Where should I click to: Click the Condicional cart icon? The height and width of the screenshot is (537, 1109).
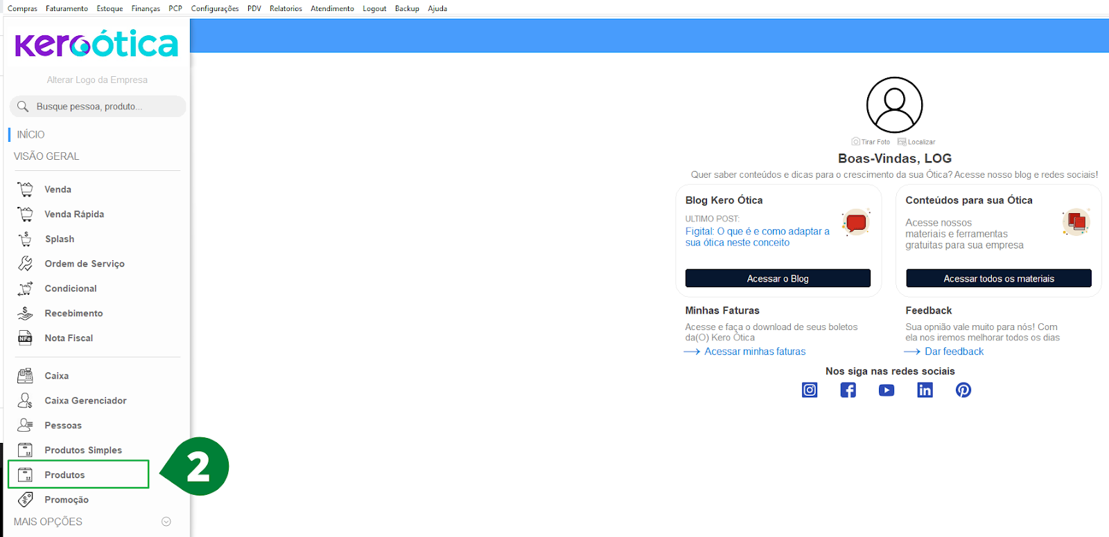click(25, 289)
